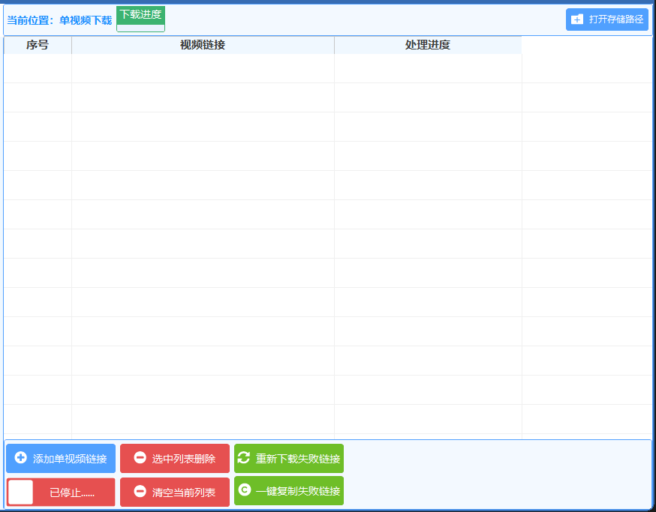This screenshot has height=512, width=656.
Task: Click the refresh icon on 重新下载失败链接
Action: click(243, 458)
